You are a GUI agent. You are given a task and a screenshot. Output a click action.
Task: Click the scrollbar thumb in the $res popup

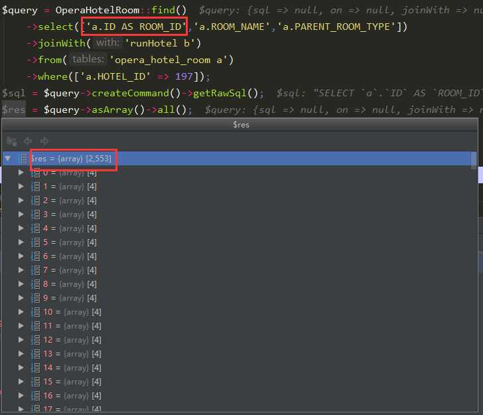474,160
